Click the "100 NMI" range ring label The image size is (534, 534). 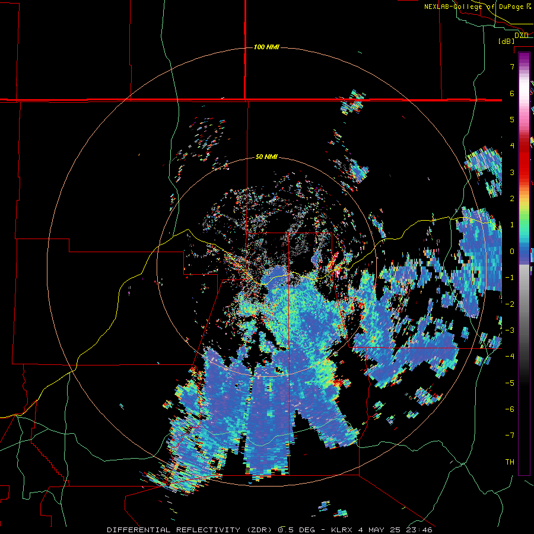click(x=266, y=47)
